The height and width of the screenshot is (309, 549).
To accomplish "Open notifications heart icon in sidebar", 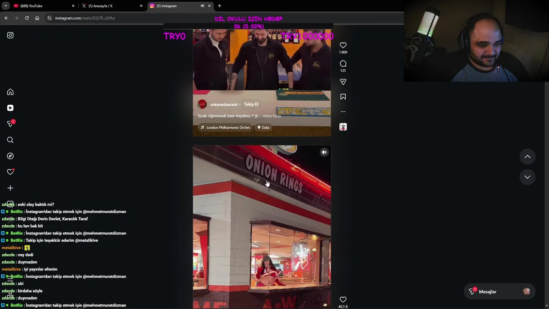I will tap(10, 172).
